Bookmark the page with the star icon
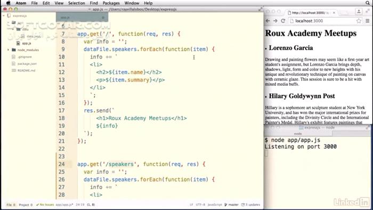Screen dimensions: 373x210 [x=359, y=21]
